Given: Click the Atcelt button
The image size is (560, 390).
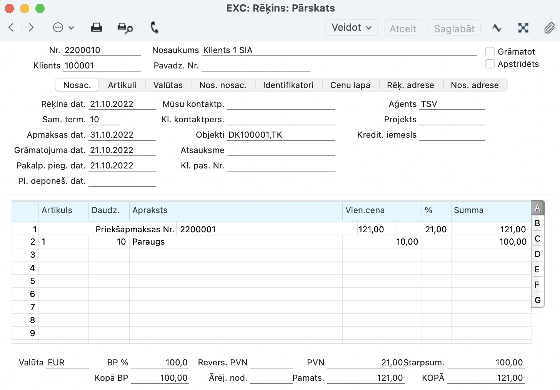Looking at the screenshot, I should click(403, 28).
